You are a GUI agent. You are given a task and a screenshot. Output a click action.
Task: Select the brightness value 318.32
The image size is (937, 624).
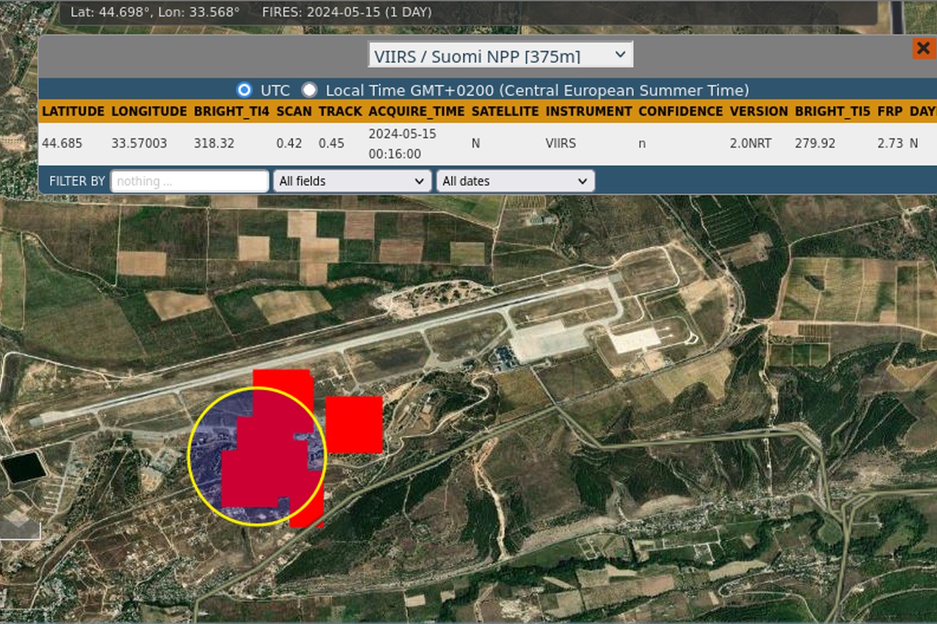click(214, 143)
